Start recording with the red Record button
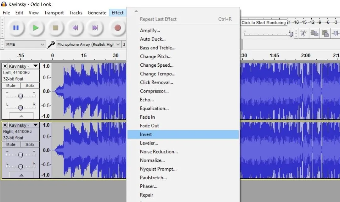This screenshot has height=202, width=340. pos(117,28)
